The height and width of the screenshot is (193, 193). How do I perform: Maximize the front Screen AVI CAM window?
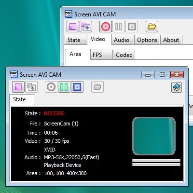[162, 75]
